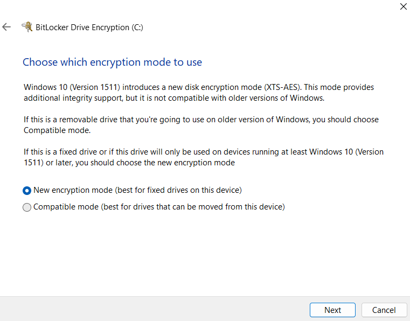Screen dimensions: 410x321
Task: Click the paragraph about Windows 10 Version 1511 XTS-AES
Action: [x=199, y=93]
